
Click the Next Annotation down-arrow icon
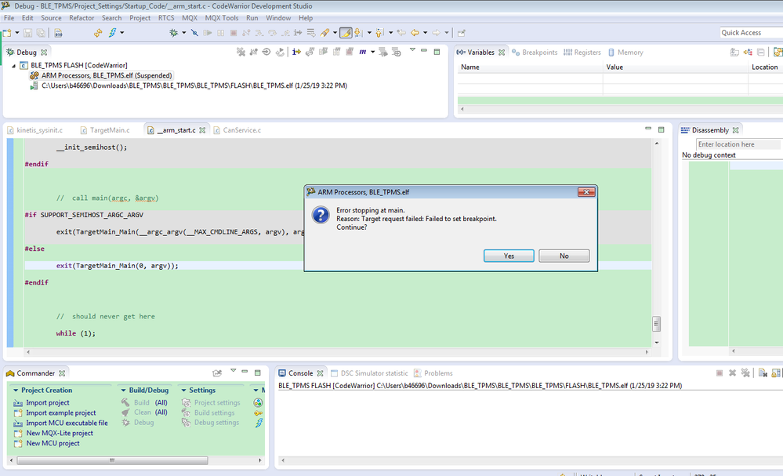pyautogui.click(x=358, y=33)
